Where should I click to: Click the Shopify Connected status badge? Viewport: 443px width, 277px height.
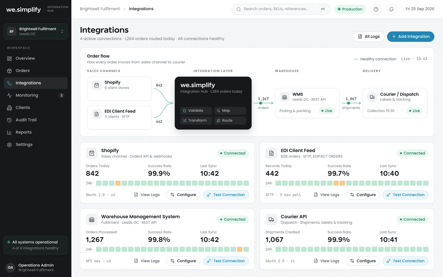[233, 153]
